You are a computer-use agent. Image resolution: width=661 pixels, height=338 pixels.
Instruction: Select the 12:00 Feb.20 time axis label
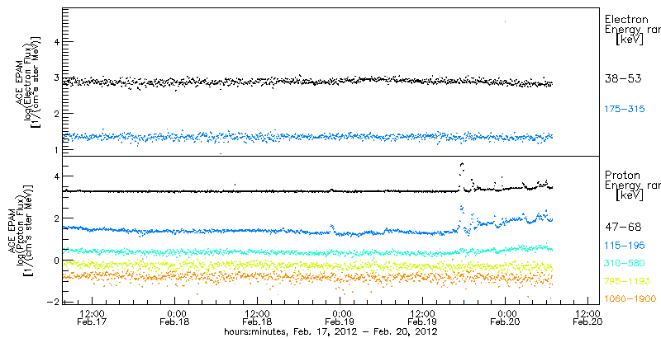pos(587,317)
